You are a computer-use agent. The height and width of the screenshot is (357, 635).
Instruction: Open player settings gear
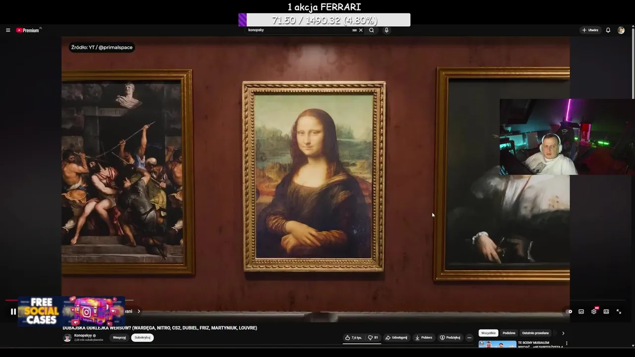pos(594,311)
